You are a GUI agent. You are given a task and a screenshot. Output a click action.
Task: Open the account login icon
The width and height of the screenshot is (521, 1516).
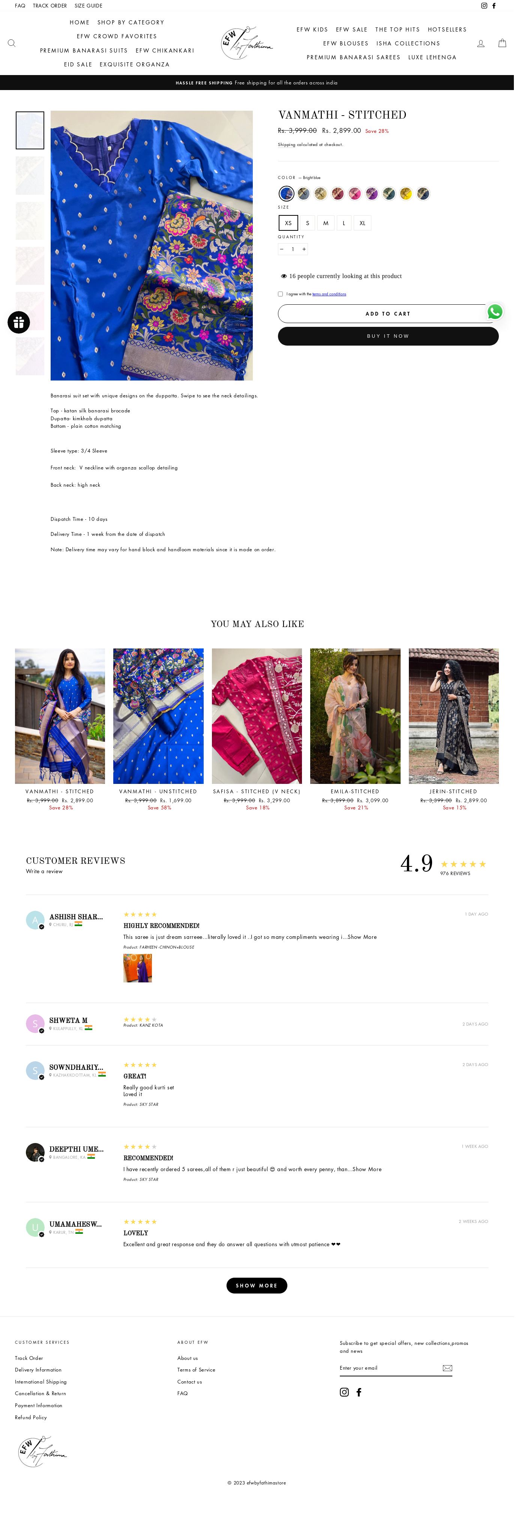tap(487, 44)
